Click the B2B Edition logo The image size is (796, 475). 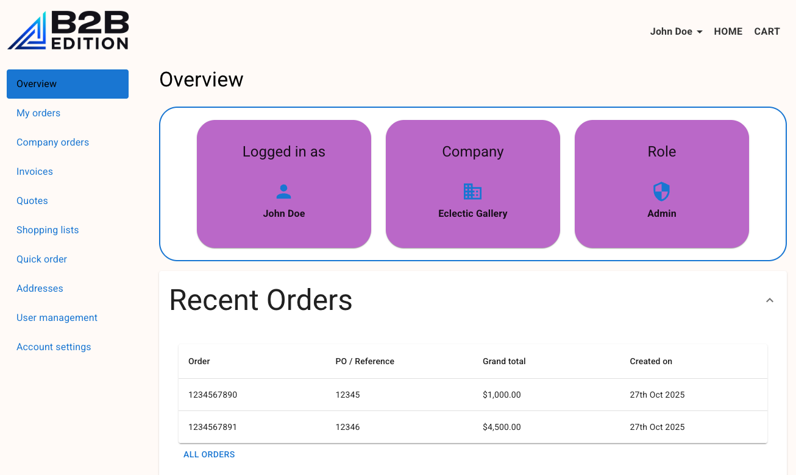click(x=68, y=30)
